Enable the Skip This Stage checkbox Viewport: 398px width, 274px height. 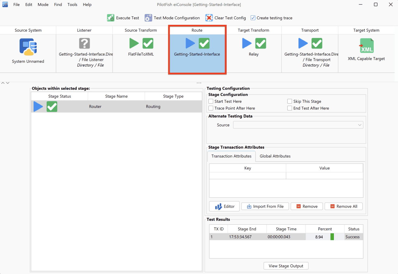pos(290,101)
